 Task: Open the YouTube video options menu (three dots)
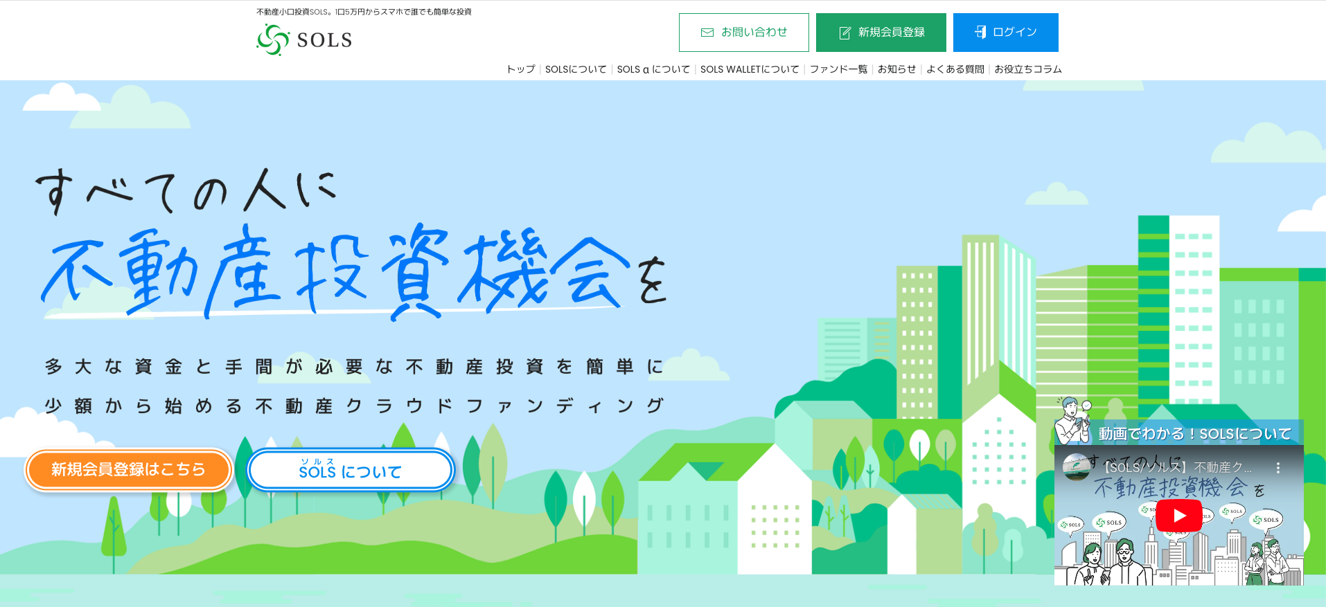[x=1278, y=468]
